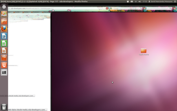The image size is (177, 111).
Task: Open David Henrández Manzano user menu
Action: (x=160, y=1)
